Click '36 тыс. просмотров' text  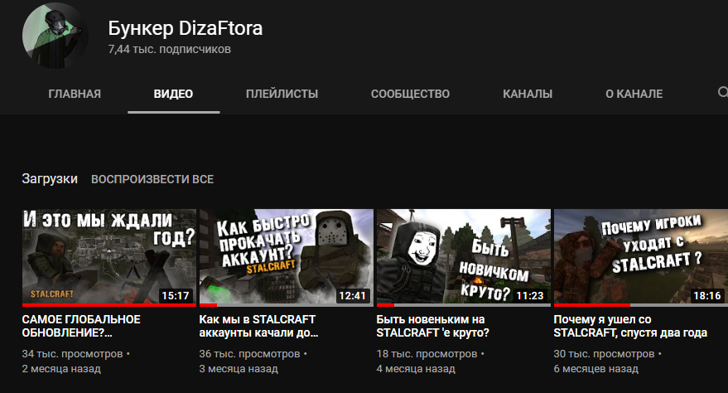250,354
